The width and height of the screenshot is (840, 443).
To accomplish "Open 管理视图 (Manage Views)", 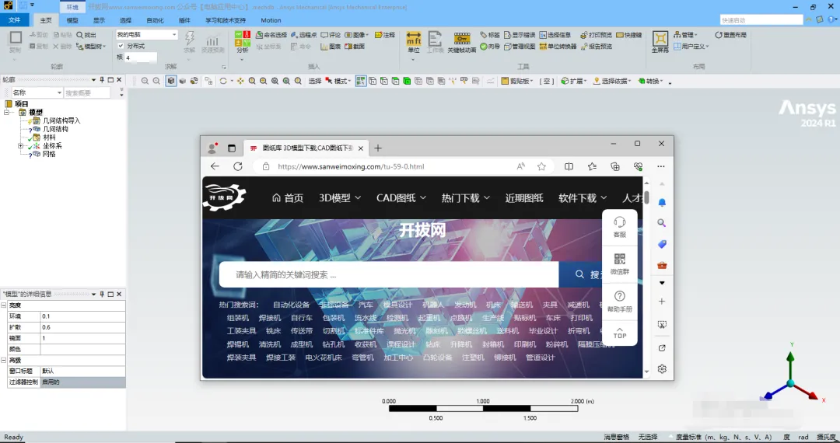I will (519, 47).
